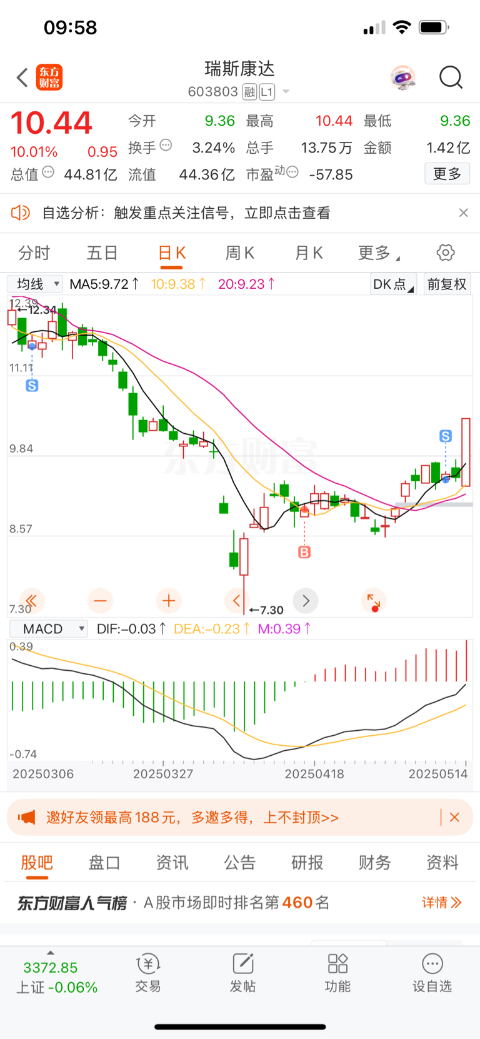Open the robot assistant avatar
Viewport: 480px width, 1039px height.
point(403,78)
